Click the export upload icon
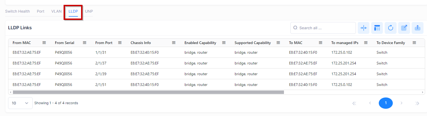Image resolution: width=427 pixels, height=116 pixels. click(x=417, y=28)
